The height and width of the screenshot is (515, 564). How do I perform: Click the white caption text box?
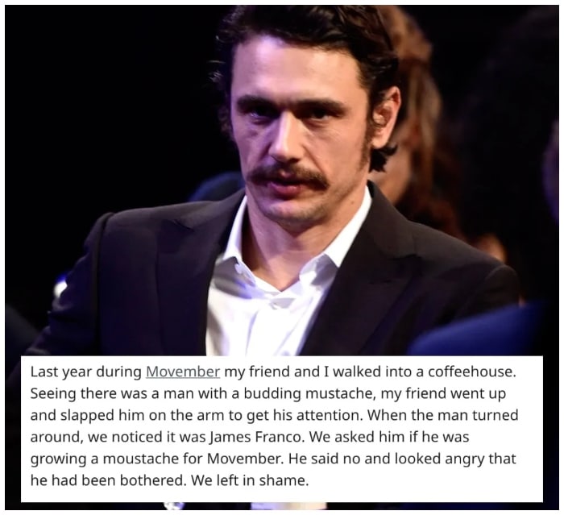pyautogui.click(x=282, y=429)
